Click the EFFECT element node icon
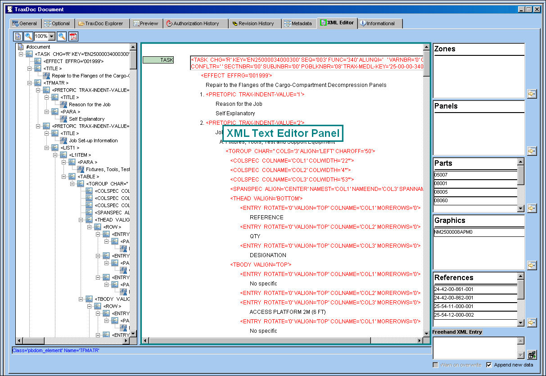546x376 pixels. 38,61
